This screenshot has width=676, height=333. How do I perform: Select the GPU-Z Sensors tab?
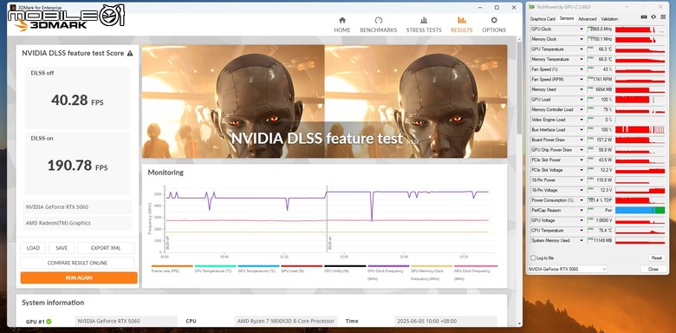pos(567,18)
